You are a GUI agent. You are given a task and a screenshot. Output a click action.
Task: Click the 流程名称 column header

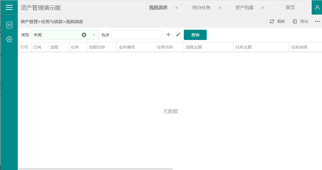point(102,47)
